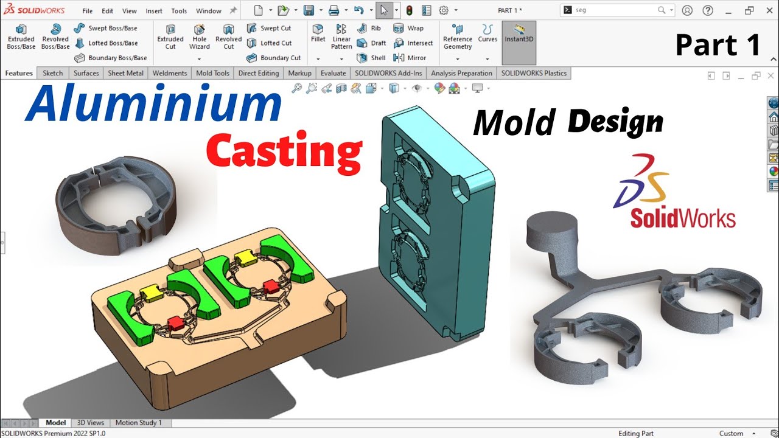Viewport: 779px width, 438px height.
Task: Apply the Shell feature
Action: point(371,58)
